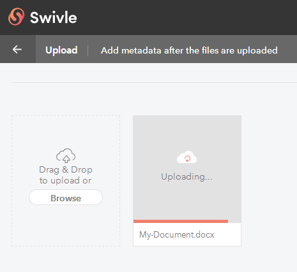Viewport: 297px width, 272px height.
Task: Click the gray uploading file thumbnail
Action: (187, 168)
